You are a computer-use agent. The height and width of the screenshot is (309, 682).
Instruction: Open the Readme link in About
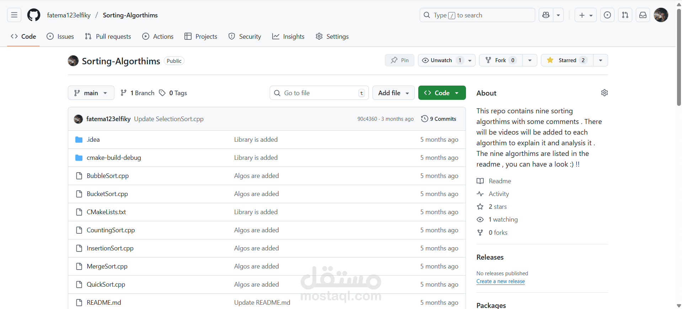click(x=500, y=181)
